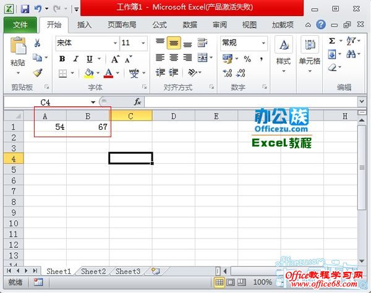Click the cell borders icon

pyautogui.click(x=62, y=74)
